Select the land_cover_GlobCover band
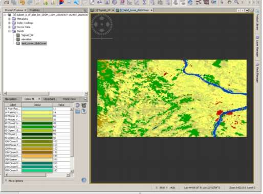This screenshot has width=263, height=194. tap(34, 44)
